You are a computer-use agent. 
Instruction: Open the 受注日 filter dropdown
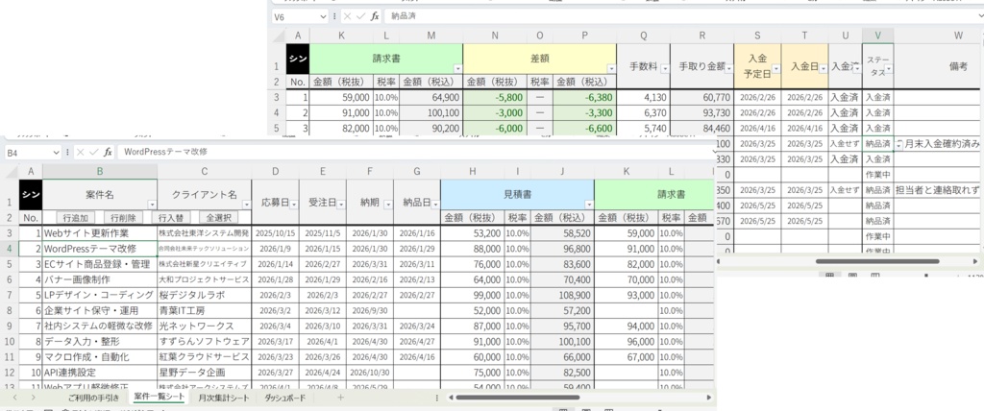point(341,205)
